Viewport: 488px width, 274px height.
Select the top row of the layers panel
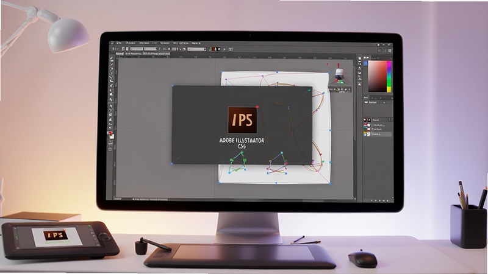point(377,120)
